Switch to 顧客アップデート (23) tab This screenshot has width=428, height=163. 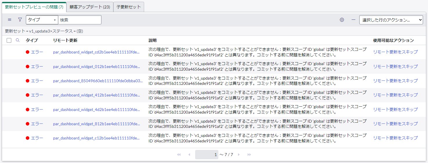coord(90,7)
